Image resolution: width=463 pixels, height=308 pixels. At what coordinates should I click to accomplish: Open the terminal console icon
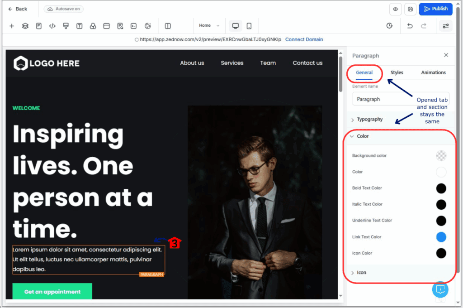[134, 26]
